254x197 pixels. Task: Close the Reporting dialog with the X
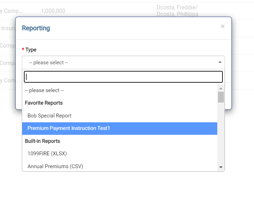point(222,26)
